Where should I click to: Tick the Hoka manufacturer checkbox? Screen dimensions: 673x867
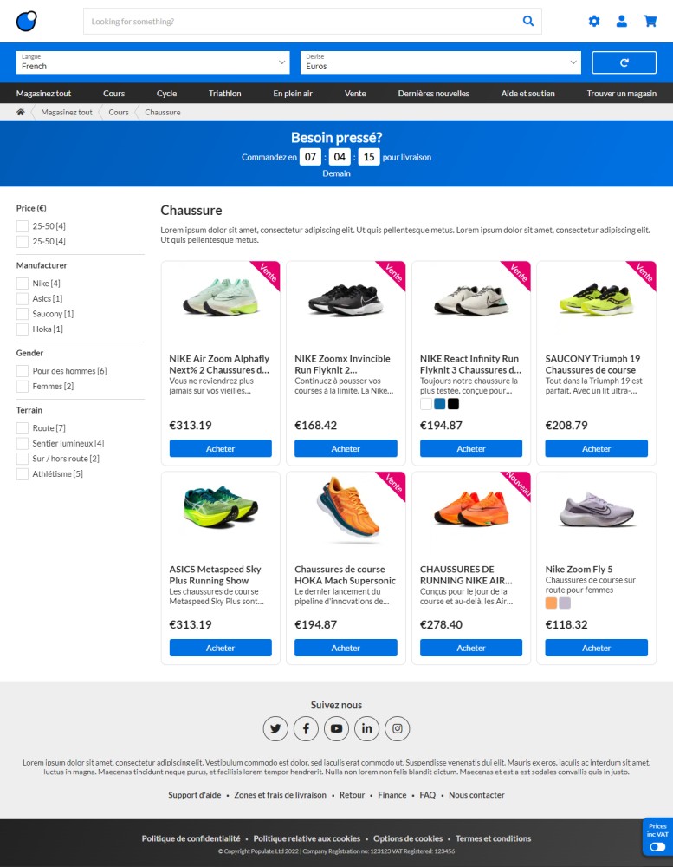(x=23, y=329)
